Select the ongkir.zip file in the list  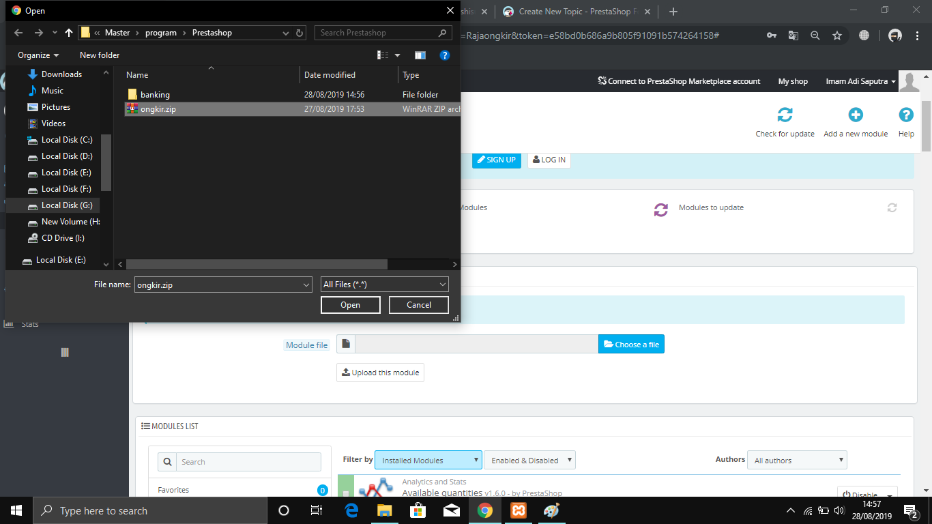(x=293, y=109)
